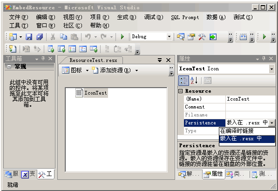Open the Toolbox hammer-and-wrench toolbar icon

point(202,37)
